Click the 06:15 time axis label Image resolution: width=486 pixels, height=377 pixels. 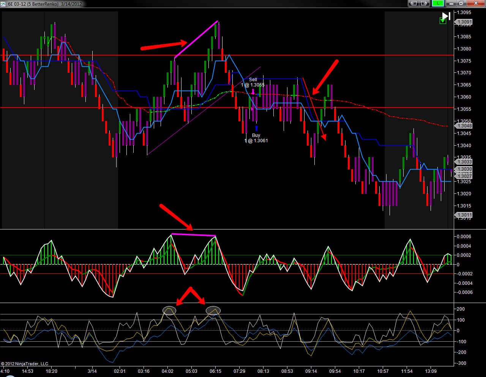tap(215, 371)
